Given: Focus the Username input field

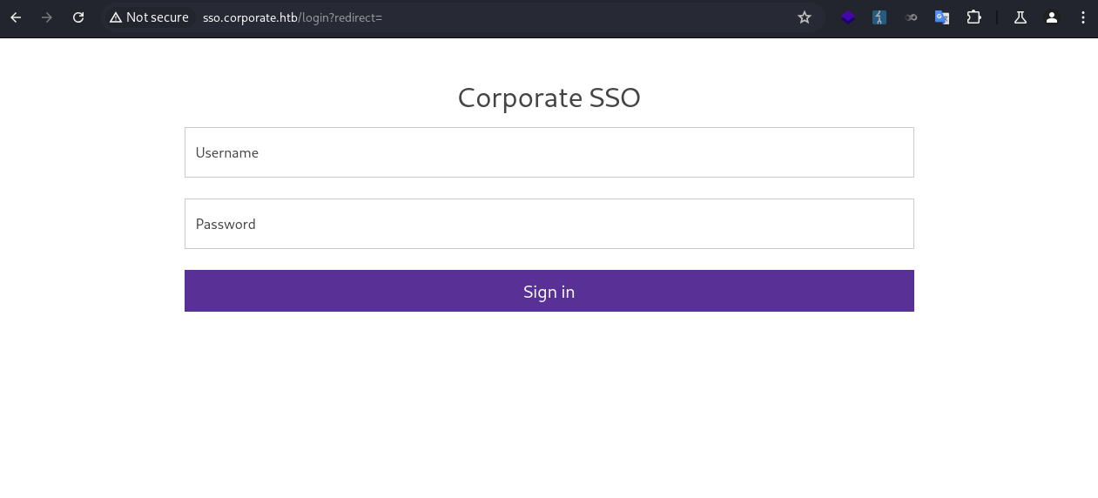Looking at the screenshot, I should pyautogui.click(x=549, y=152).
